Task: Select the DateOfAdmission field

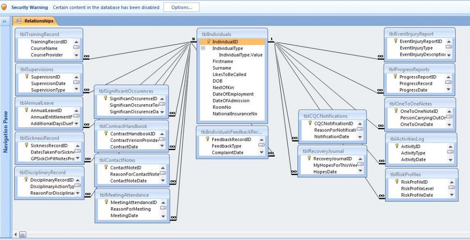Action: tap(232, 101)
